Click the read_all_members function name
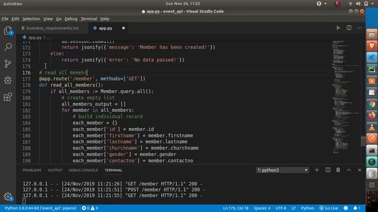Viewport: 378px width, 212px height. pyautogui.click(x=73, y=85)
